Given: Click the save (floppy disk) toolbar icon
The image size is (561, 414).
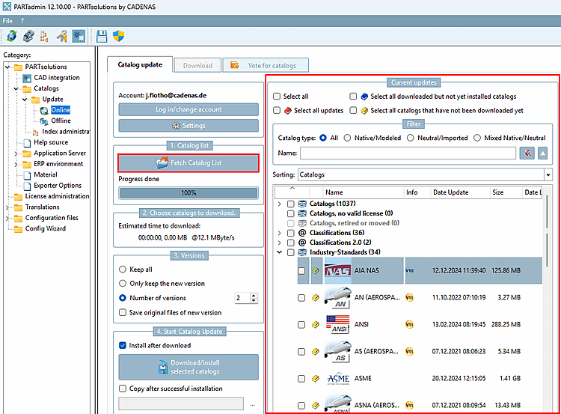Looking at the screenshot, I should tap(102, 36).
